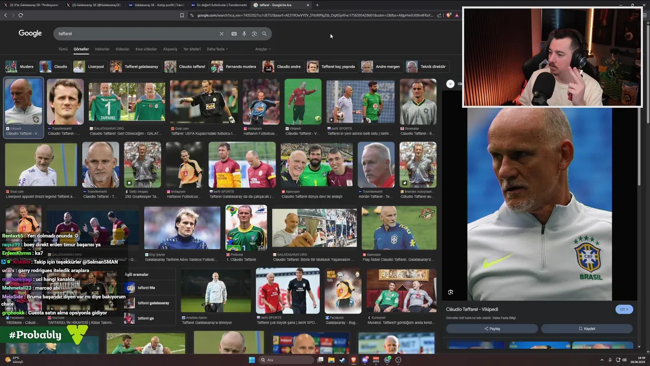Show hidden system tray icons
This screenshot has width=650, height=366.
click(x=602, y=360)
